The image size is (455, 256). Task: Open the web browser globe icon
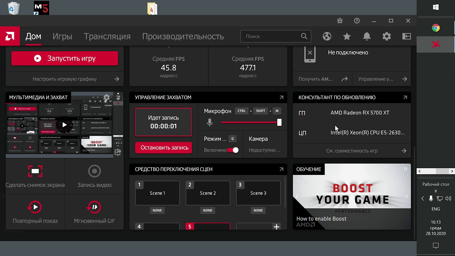click(x=327, y=36)
